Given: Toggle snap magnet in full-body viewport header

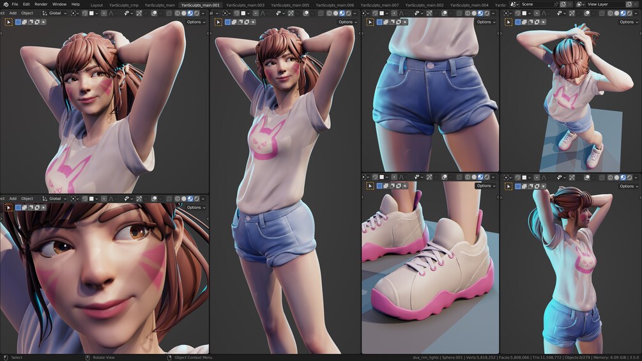Looking at the screenshot, I should [237, 13].
